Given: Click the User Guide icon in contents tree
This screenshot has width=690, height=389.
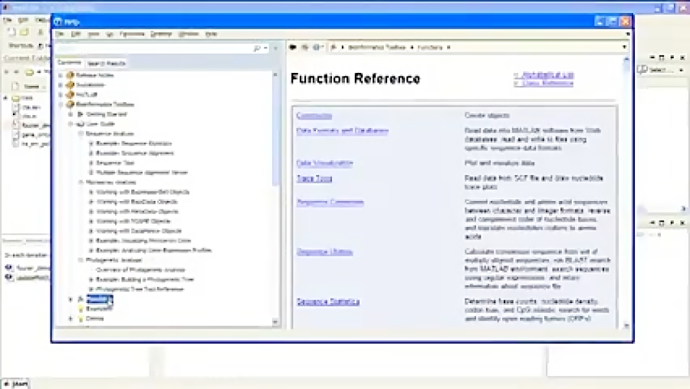Looking at the screenshot, I should 80,124.
